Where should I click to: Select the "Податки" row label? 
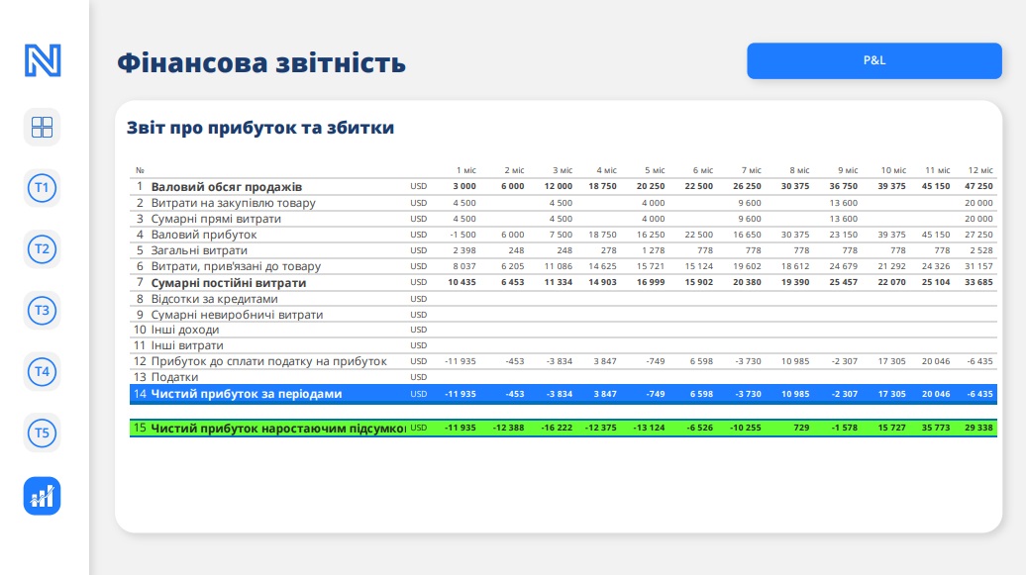coord(174,377)
